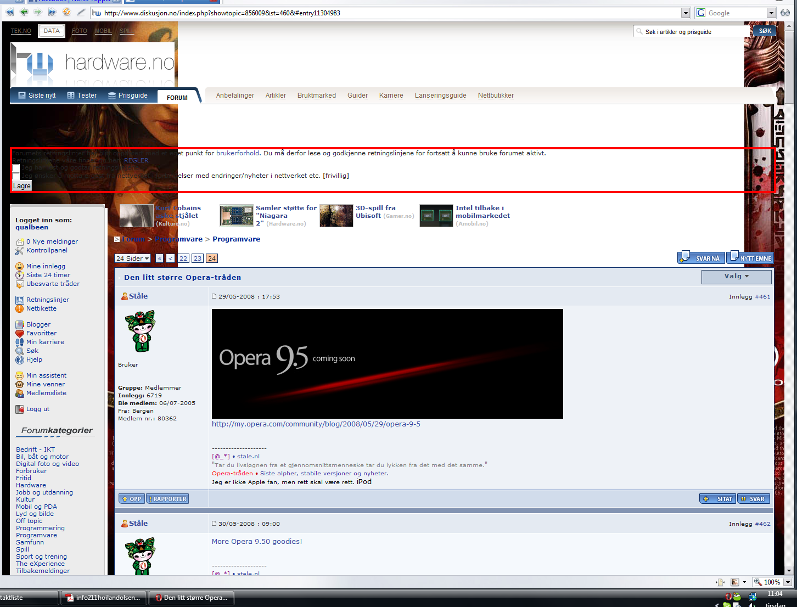Click the user icon beside Ståle in post #461
Viewport: 797px width, 607px height.
[125, 296]
